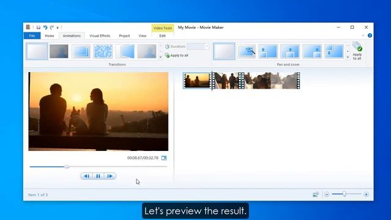Zoom out the time scale with minus
This screenshot has width=391, height=220.
click(327, 194)
